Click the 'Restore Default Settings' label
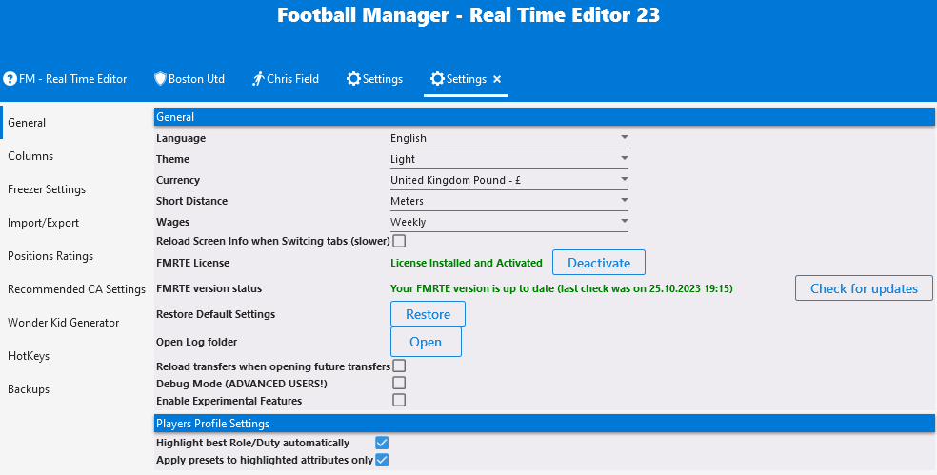 click(x=216, y=314)
